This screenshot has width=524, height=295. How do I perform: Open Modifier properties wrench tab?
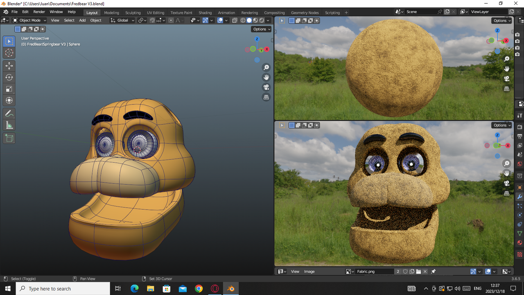click(520, 197)
